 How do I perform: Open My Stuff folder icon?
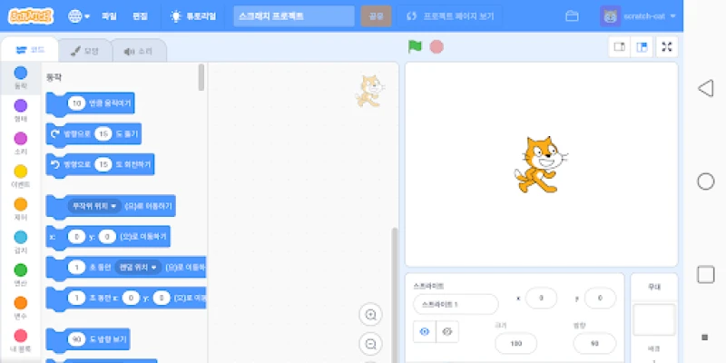pos(572,16)
